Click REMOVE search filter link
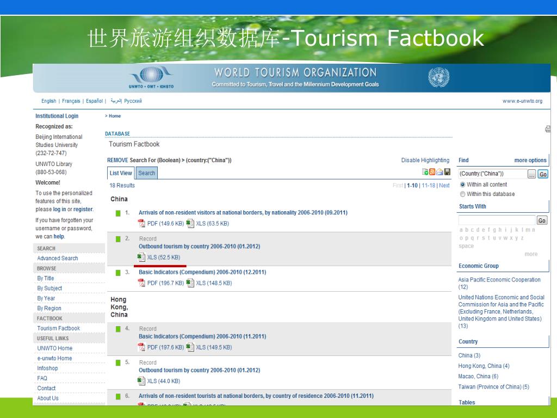Viewport: 557px width, 418px height. (x=117, y=161)
